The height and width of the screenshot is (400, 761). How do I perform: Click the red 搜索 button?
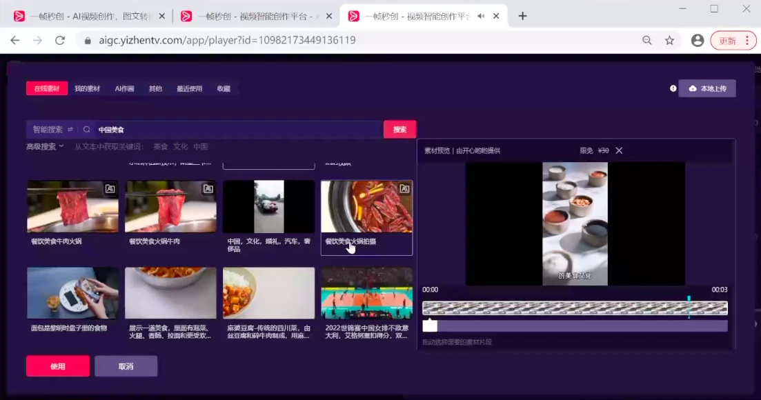tap(400, 130)
